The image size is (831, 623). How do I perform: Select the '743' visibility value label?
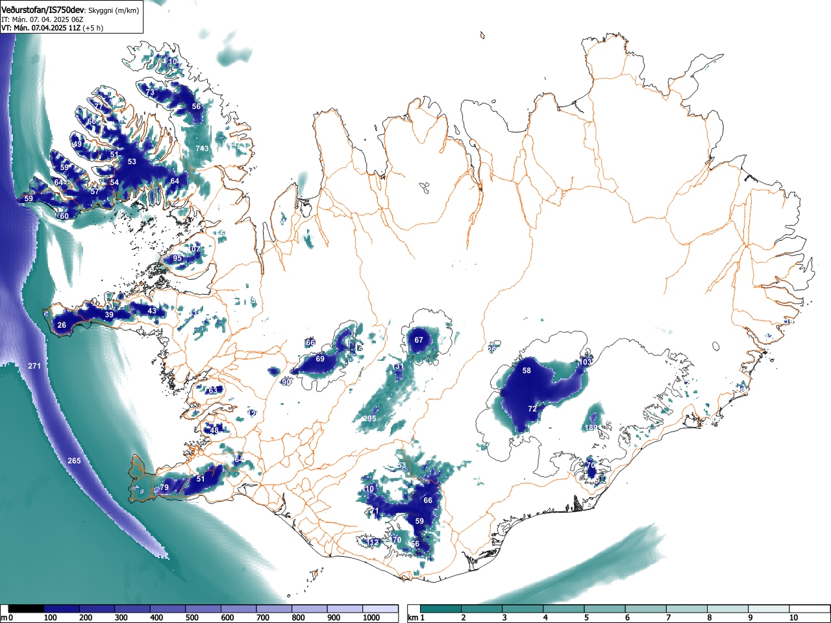[203, 149]
